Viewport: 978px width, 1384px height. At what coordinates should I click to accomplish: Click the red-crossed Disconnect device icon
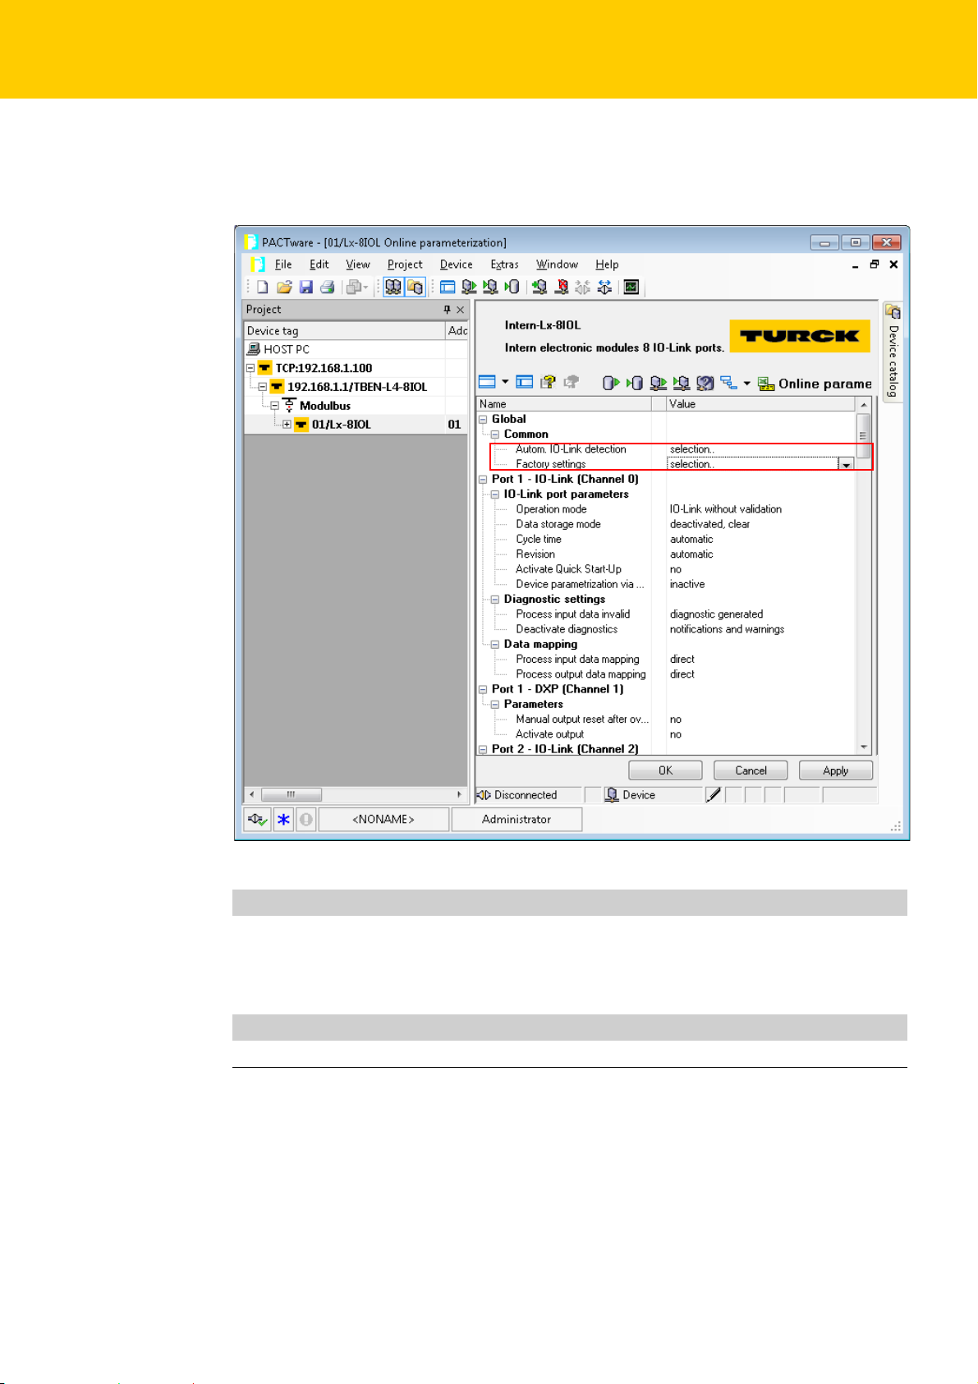pyautogui.click(x=562, y=287)
